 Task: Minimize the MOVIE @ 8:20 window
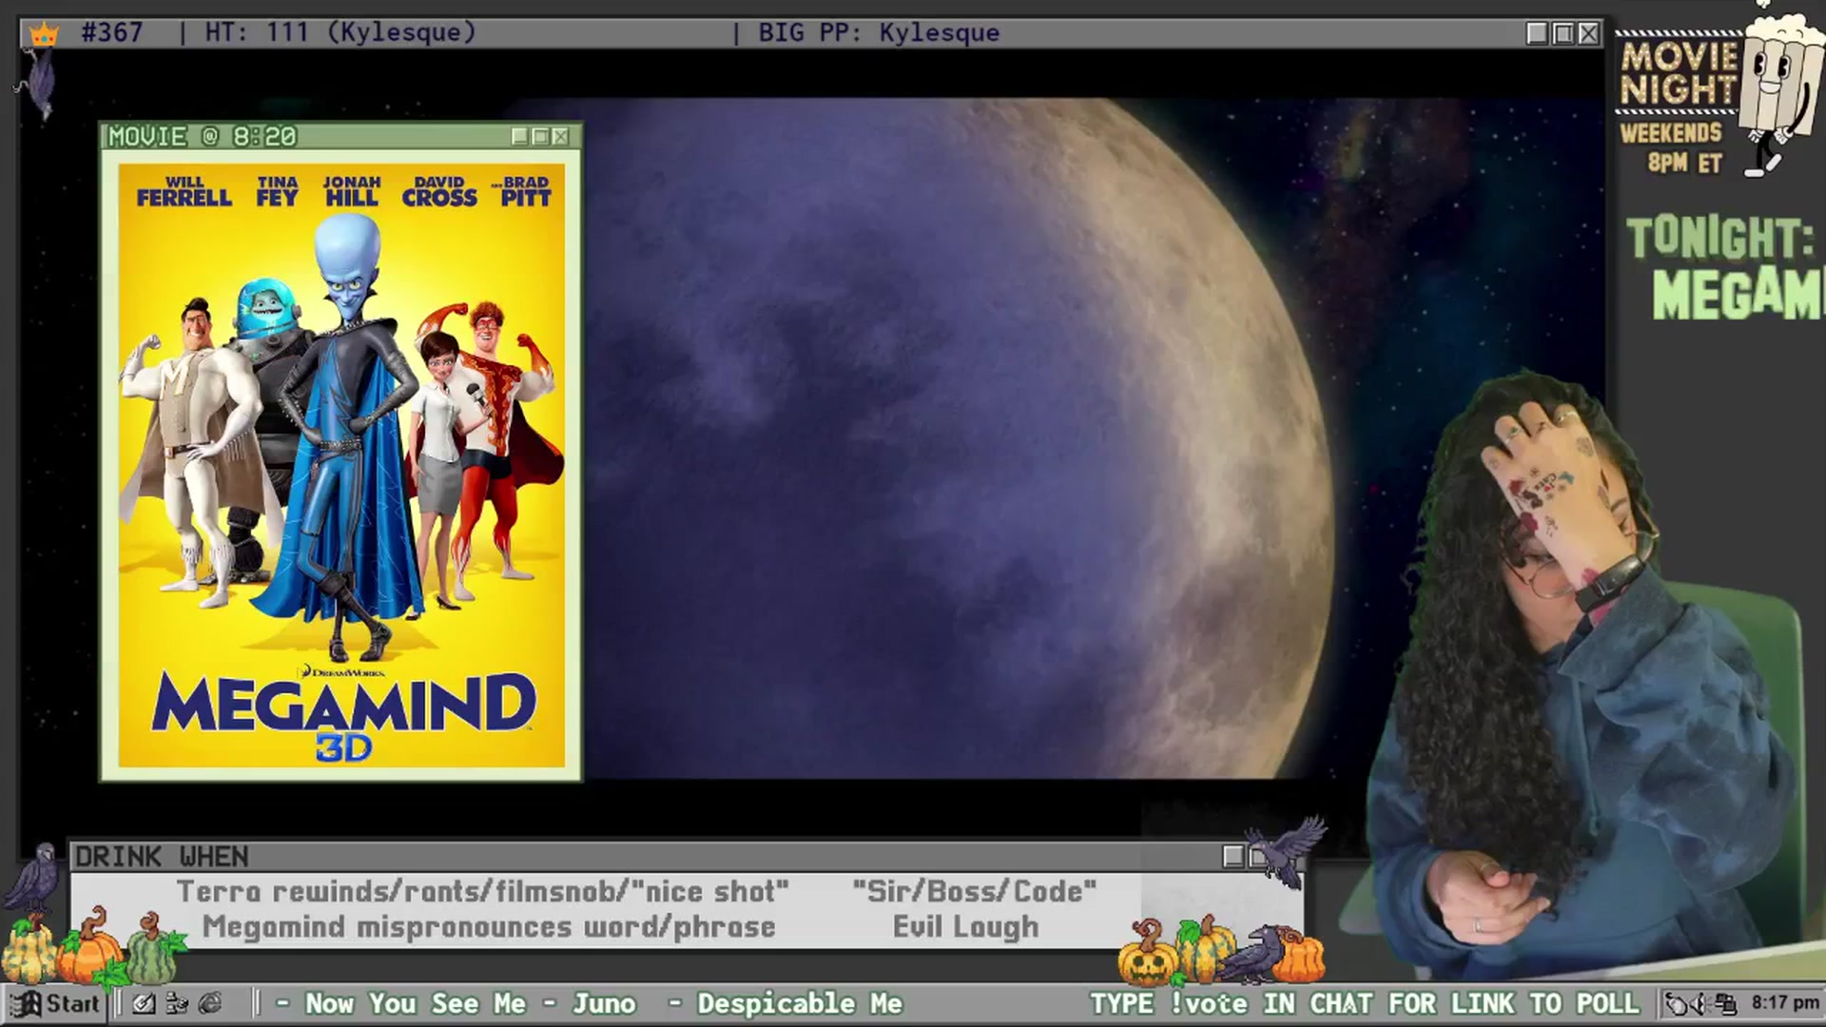click(x=519, y=136)
